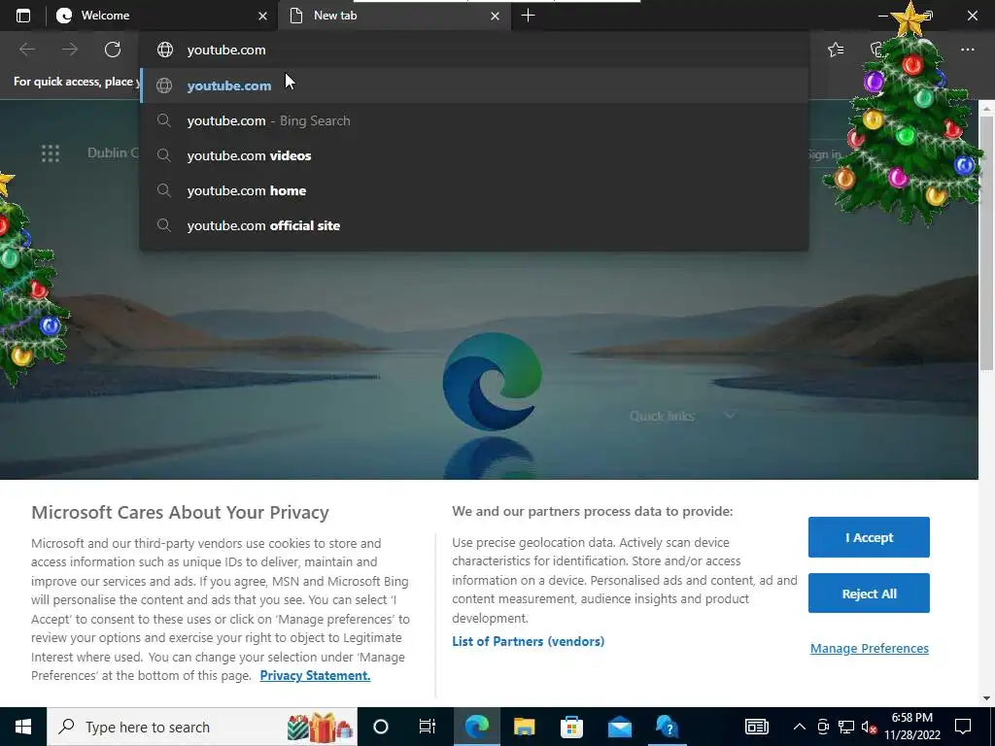This screenshot has height=746, width=995.
Task: Close the Welcome tab
Action: (262, 16)
